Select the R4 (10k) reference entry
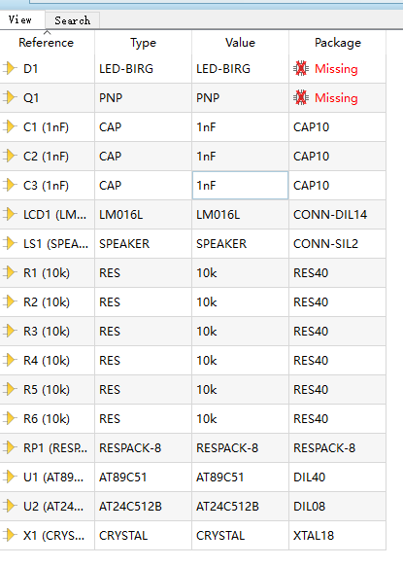This screenshot has height=566, width=403. tap(47, 360)
